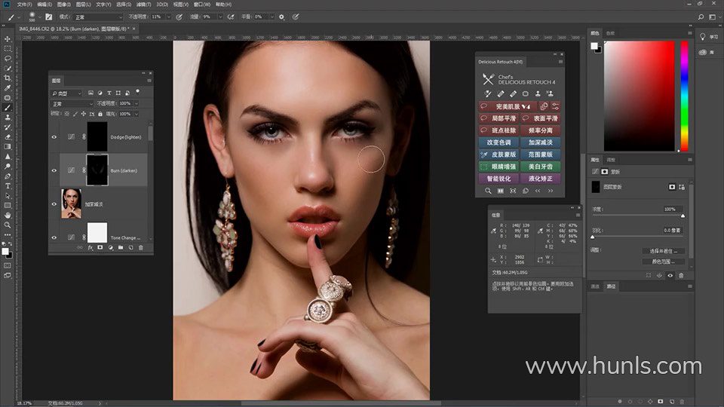Click stamp icon in Delicious Retouch panel
The image size is (724, 407).
pos(538,93)
